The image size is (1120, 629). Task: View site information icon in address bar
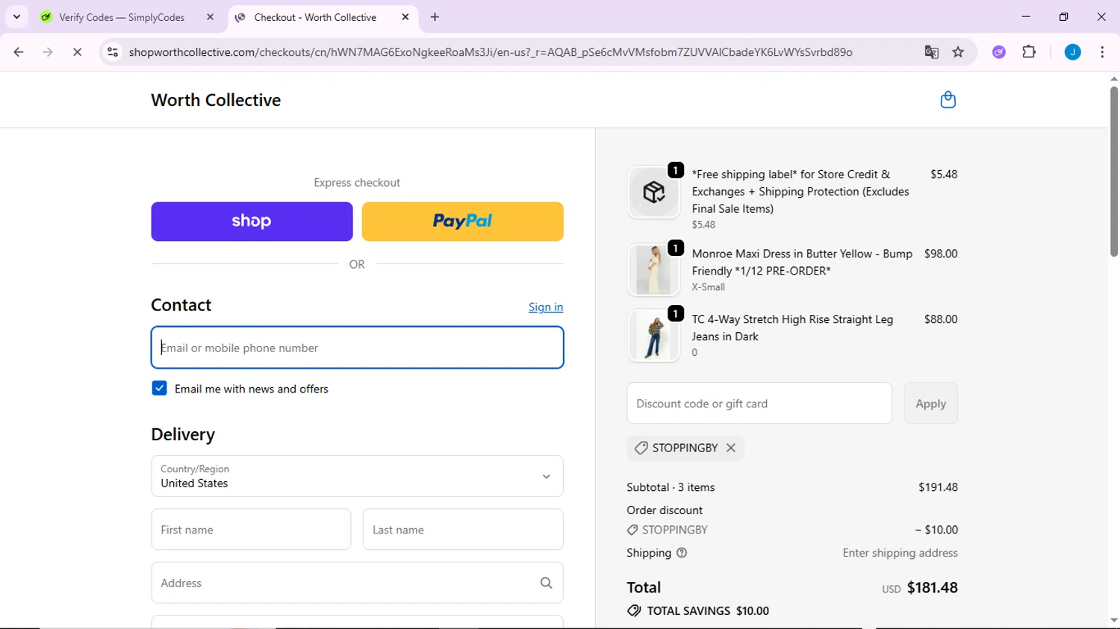tap(113, 52)
